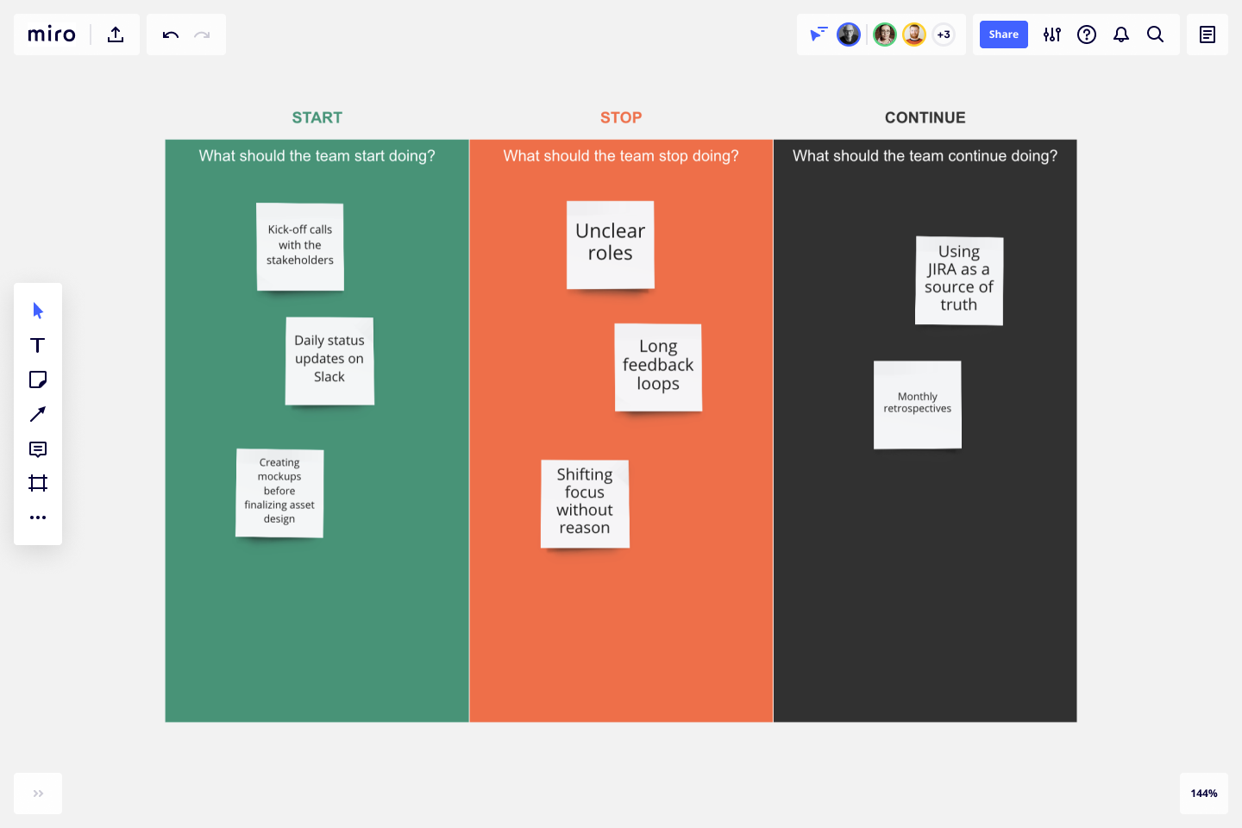Open the notifications bell
The image size is (1242, 828).
pos(1121,34)
